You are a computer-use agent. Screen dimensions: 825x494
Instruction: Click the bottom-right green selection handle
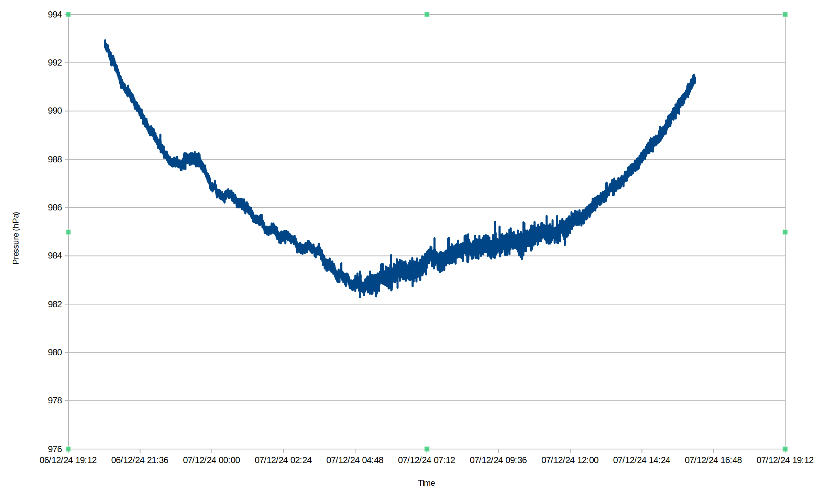pos(785,449)
